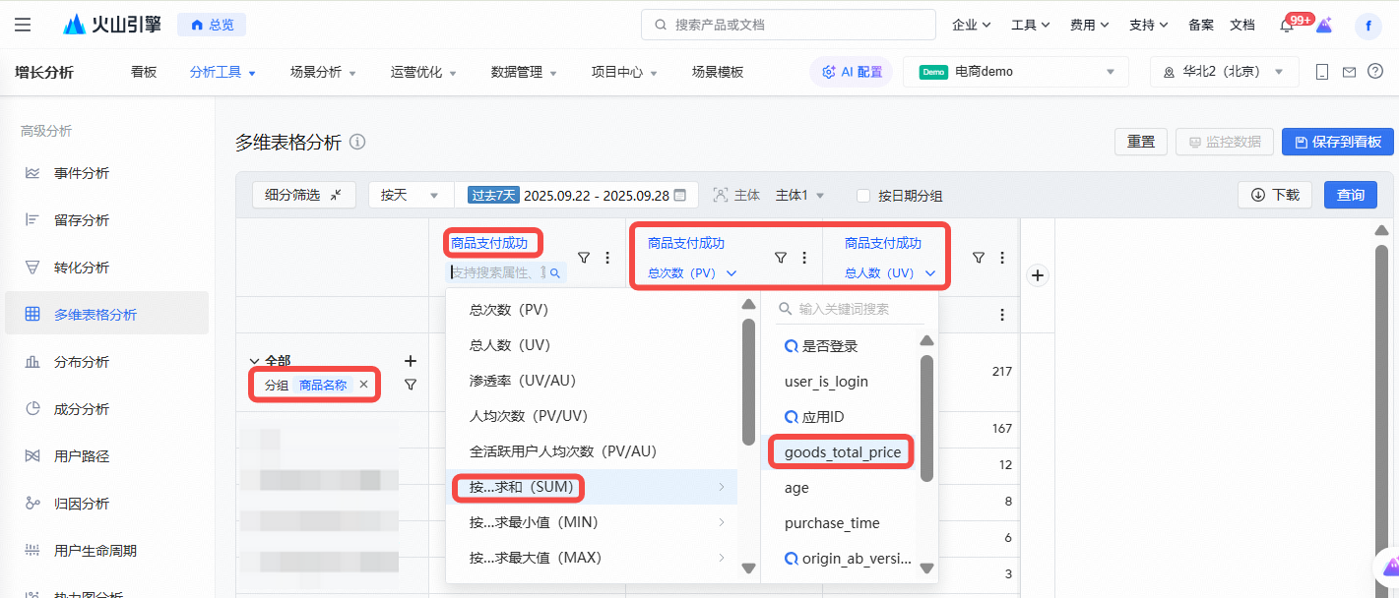Click the filter icon in first 商品支付成功 column
1399x598 pixels.
click(x=584, y=258)
